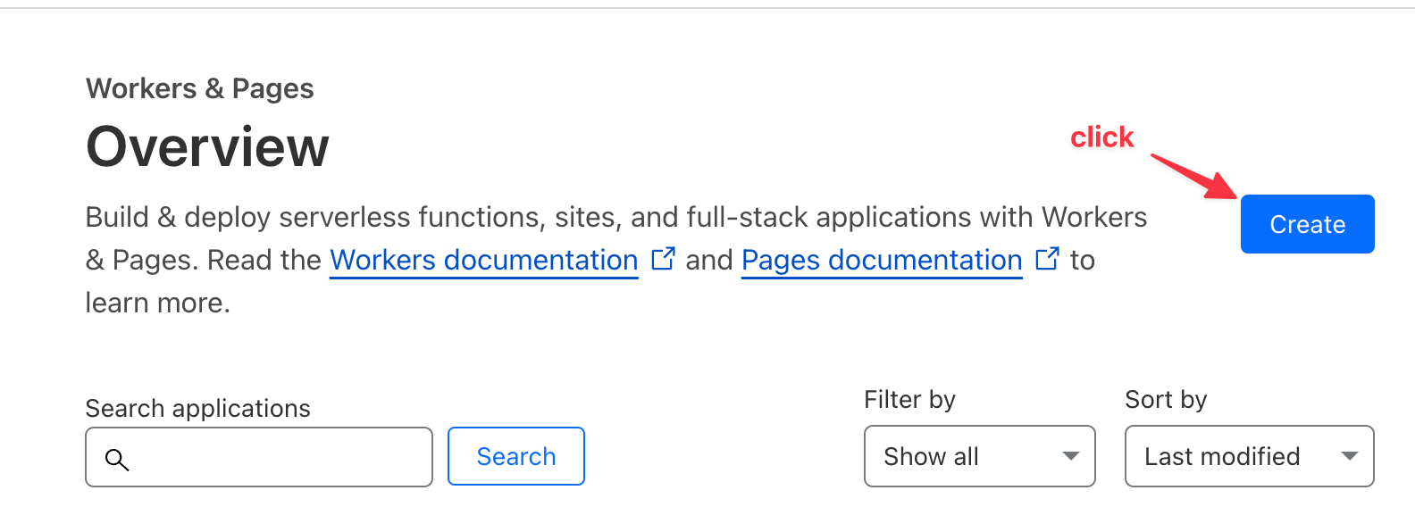
Task: Click the Search applications field label
Action: click(x=198, y=408)
